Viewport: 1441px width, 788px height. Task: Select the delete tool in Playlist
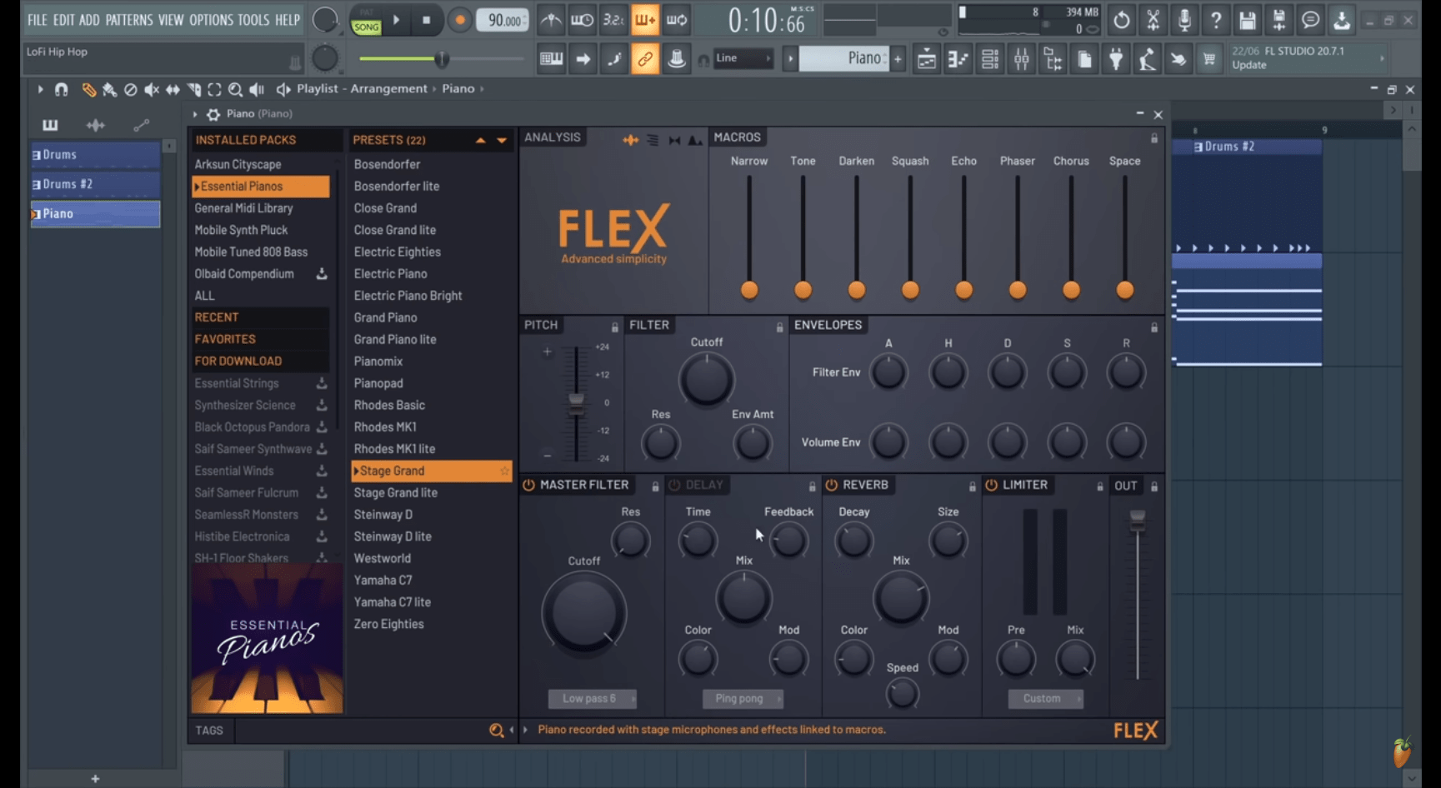(x=130, y=89)
